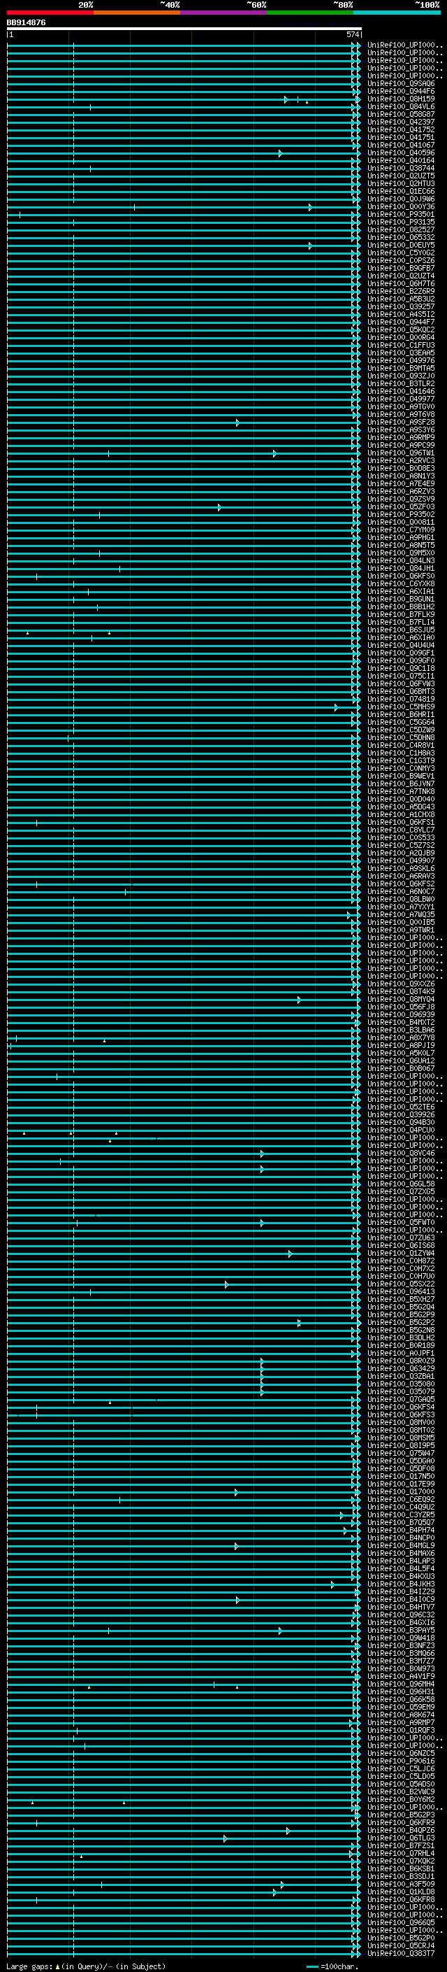Click the truncated arrowhead in D0EUY5 row
This screenshot has width=447, height=1972.
point(310,246)
